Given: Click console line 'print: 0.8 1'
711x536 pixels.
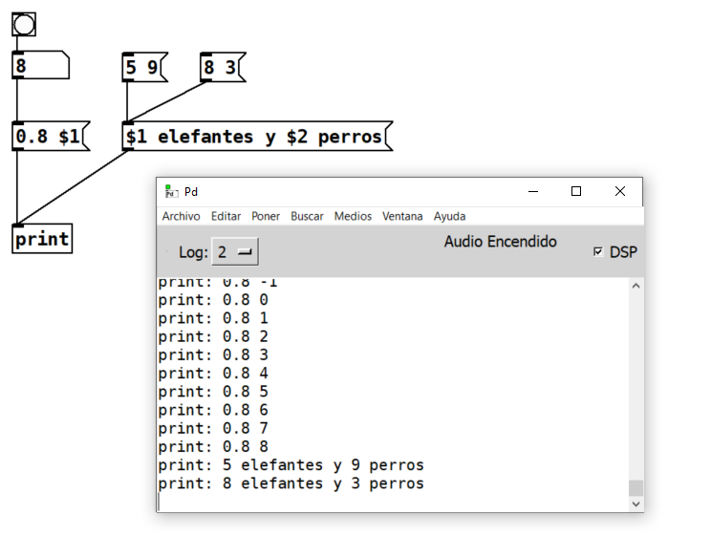Looking at the screenshot, I should pyautogui.click(x=213, y=318).
